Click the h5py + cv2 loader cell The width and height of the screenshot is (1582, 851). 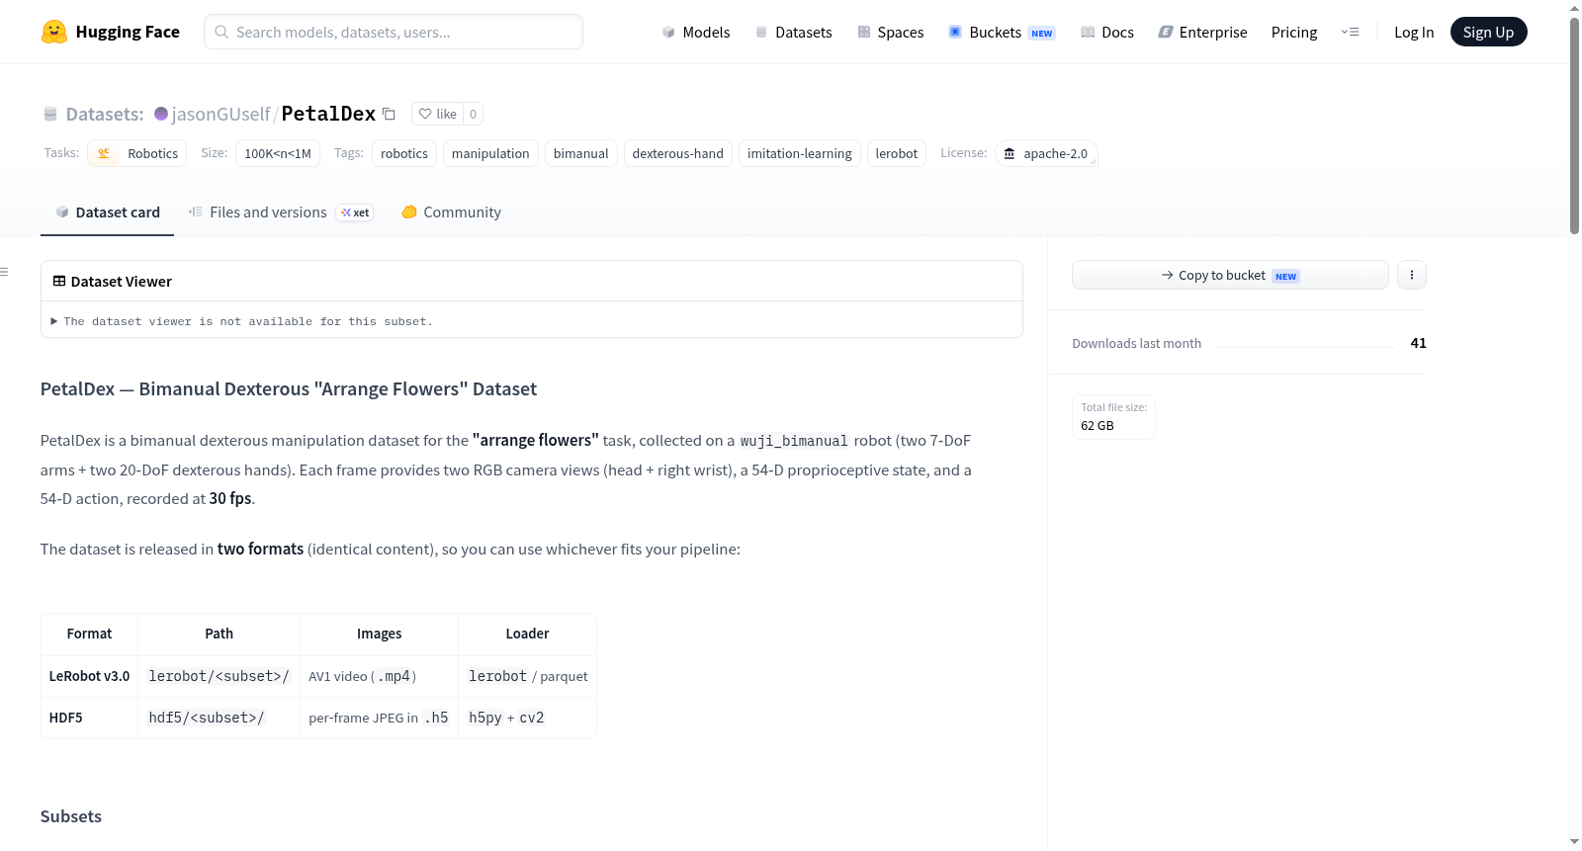pos(528,718)
